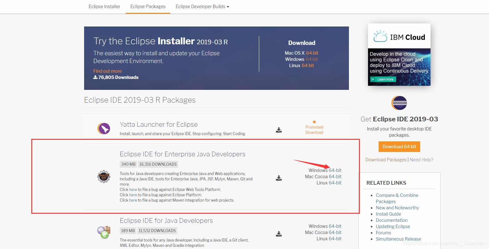Open the Install Guide link
Screen dimensions: 489x249
(x=388, y=214)
